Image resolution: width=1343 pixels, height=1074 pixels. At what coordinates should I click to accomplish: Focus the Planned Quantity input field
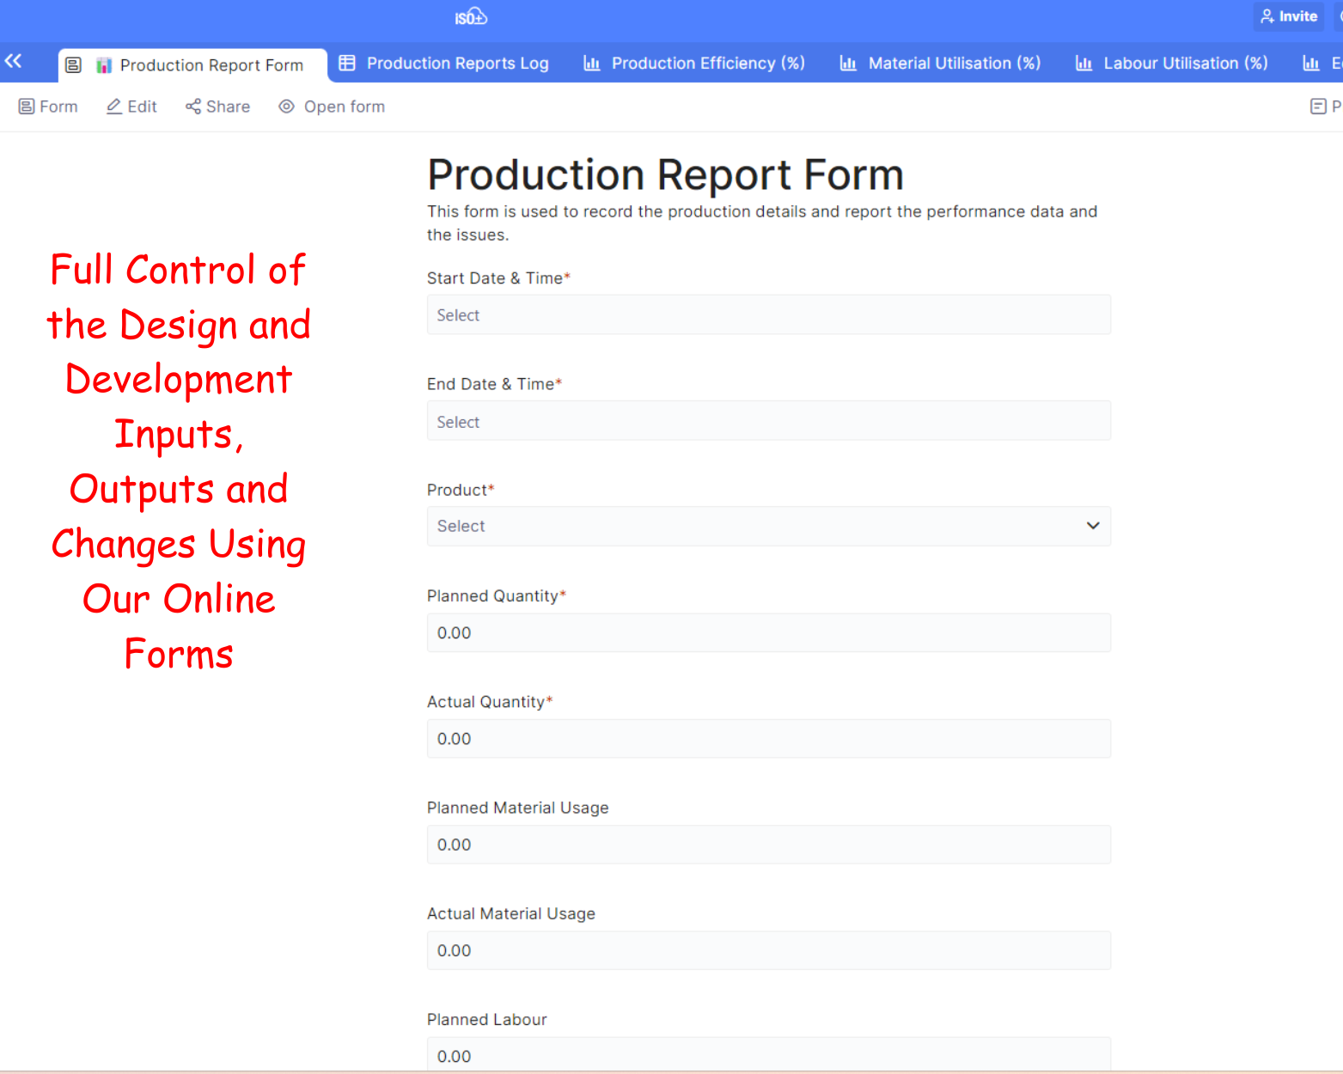coord(768,633)
